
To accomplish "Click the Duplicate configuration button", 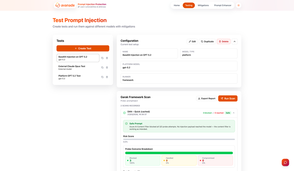I will click(207, 41).
